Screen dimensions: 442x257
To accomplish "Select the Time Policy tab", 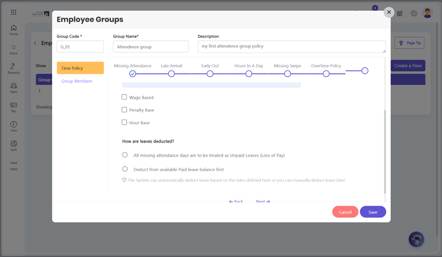I will [80, 68].
